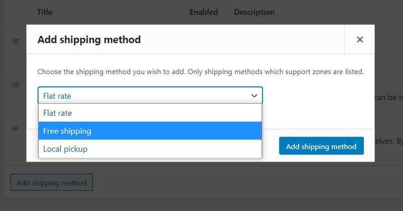Click the sentence Only shipping methods which support zones
403x211 pixels.
tap(276, 72)
